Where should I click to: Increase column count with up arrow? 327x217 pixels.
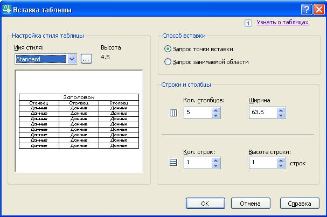point(216,110)
